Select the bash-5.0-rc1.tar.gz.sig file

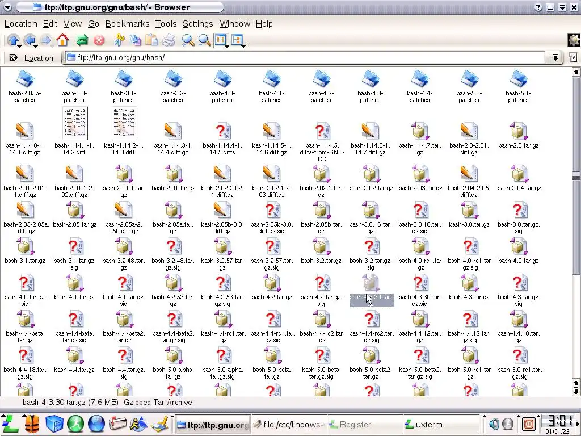point(519,363)
